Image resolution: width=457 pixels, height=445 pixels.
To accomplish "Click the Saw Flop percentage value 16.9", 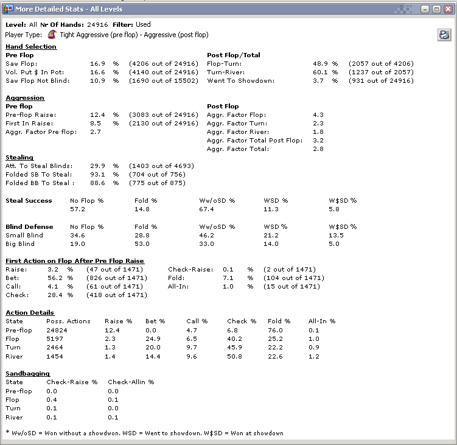I will pos(98,63).
